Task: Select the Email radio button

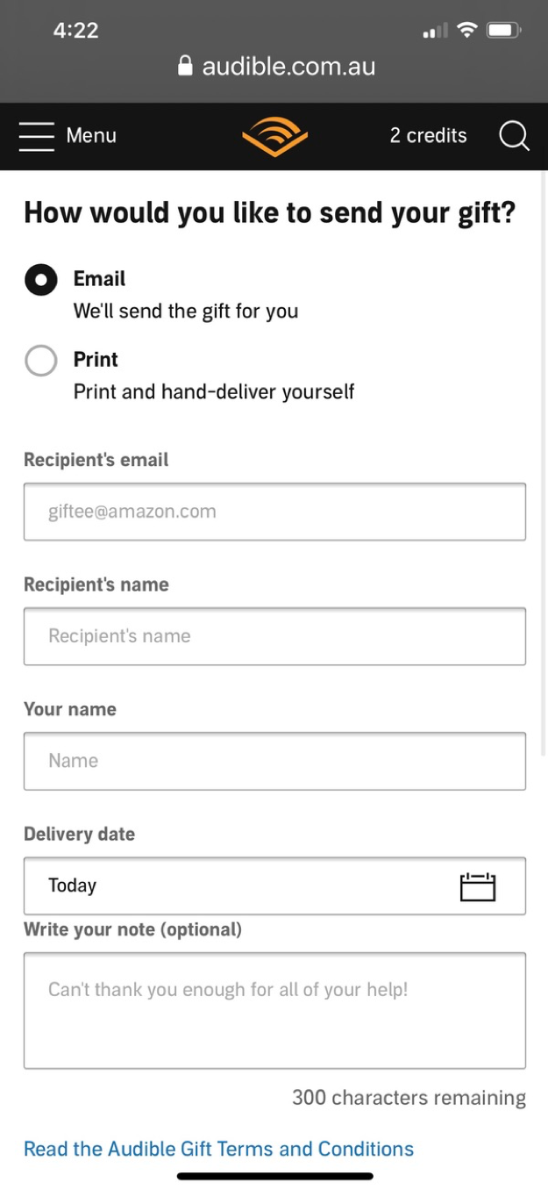Action: point(41,280)
